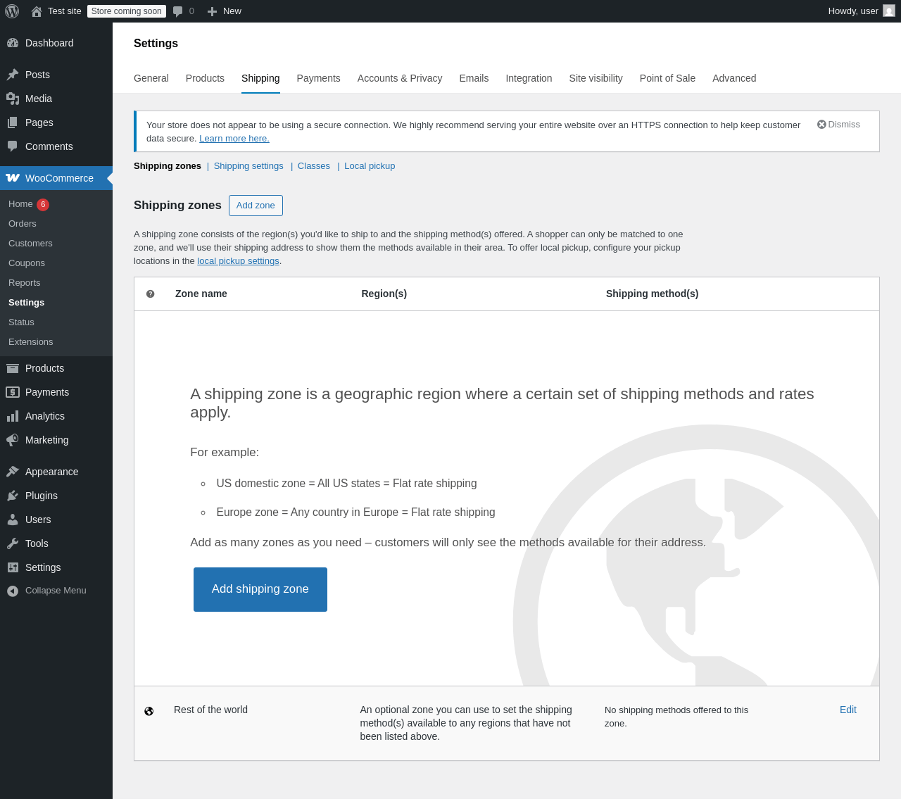Open the Accounts & Privacy tab

(400, 78)
